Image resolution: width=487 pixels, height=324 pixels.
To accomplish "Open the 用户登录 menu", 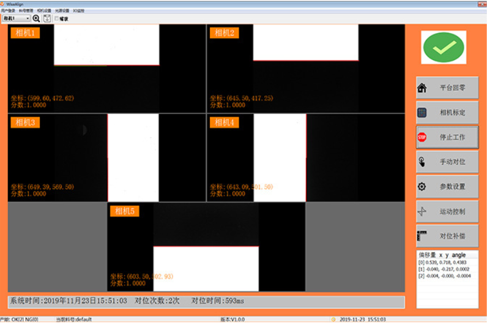I will pos(9,11).
